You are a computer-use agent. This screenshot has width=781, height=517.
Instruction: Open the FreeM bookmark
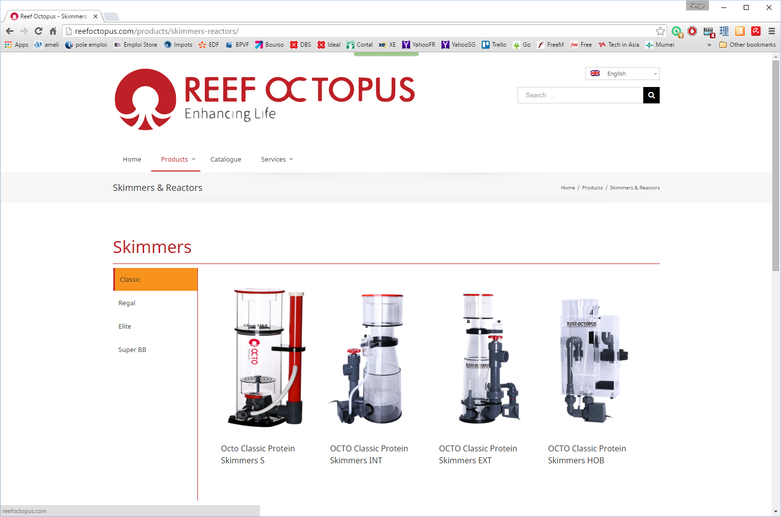coord(550,45)
